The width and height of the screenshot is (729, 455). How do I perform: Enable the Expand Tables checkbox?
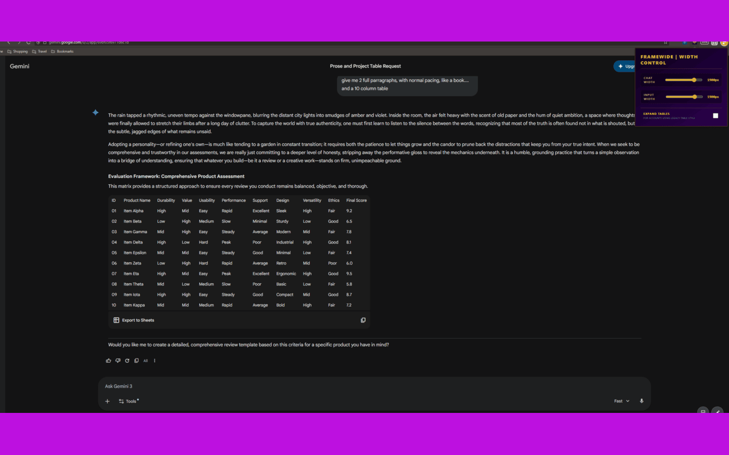[715, 115]
